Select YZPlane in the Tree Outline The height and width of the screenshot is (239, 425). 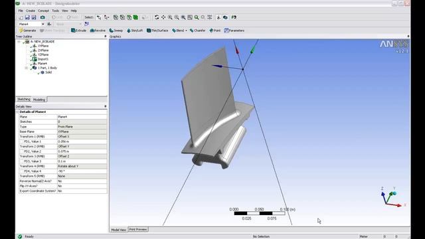click(43, 54)
